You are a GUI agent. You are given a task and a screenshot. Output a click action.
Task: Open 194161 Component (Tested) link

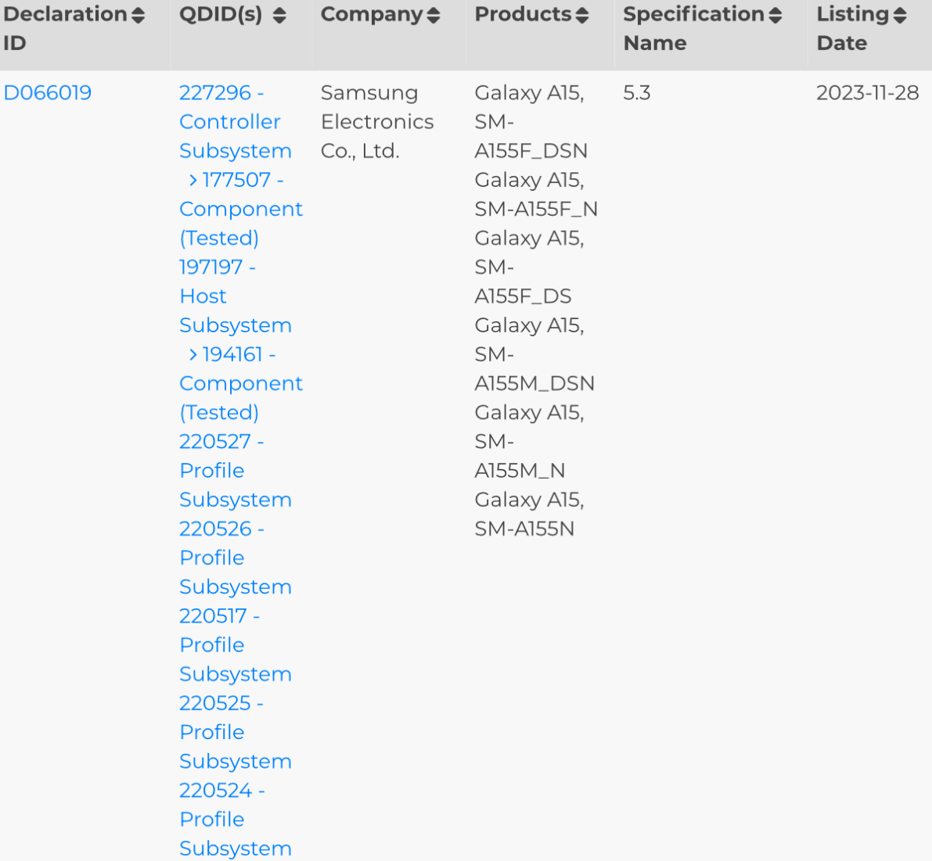coord(241,384)
